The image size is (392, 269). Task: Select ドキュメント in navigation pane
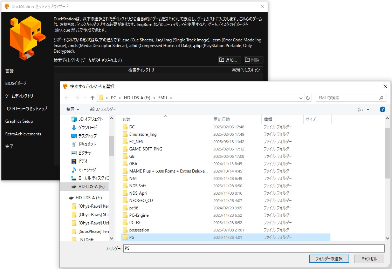point(83,144)
